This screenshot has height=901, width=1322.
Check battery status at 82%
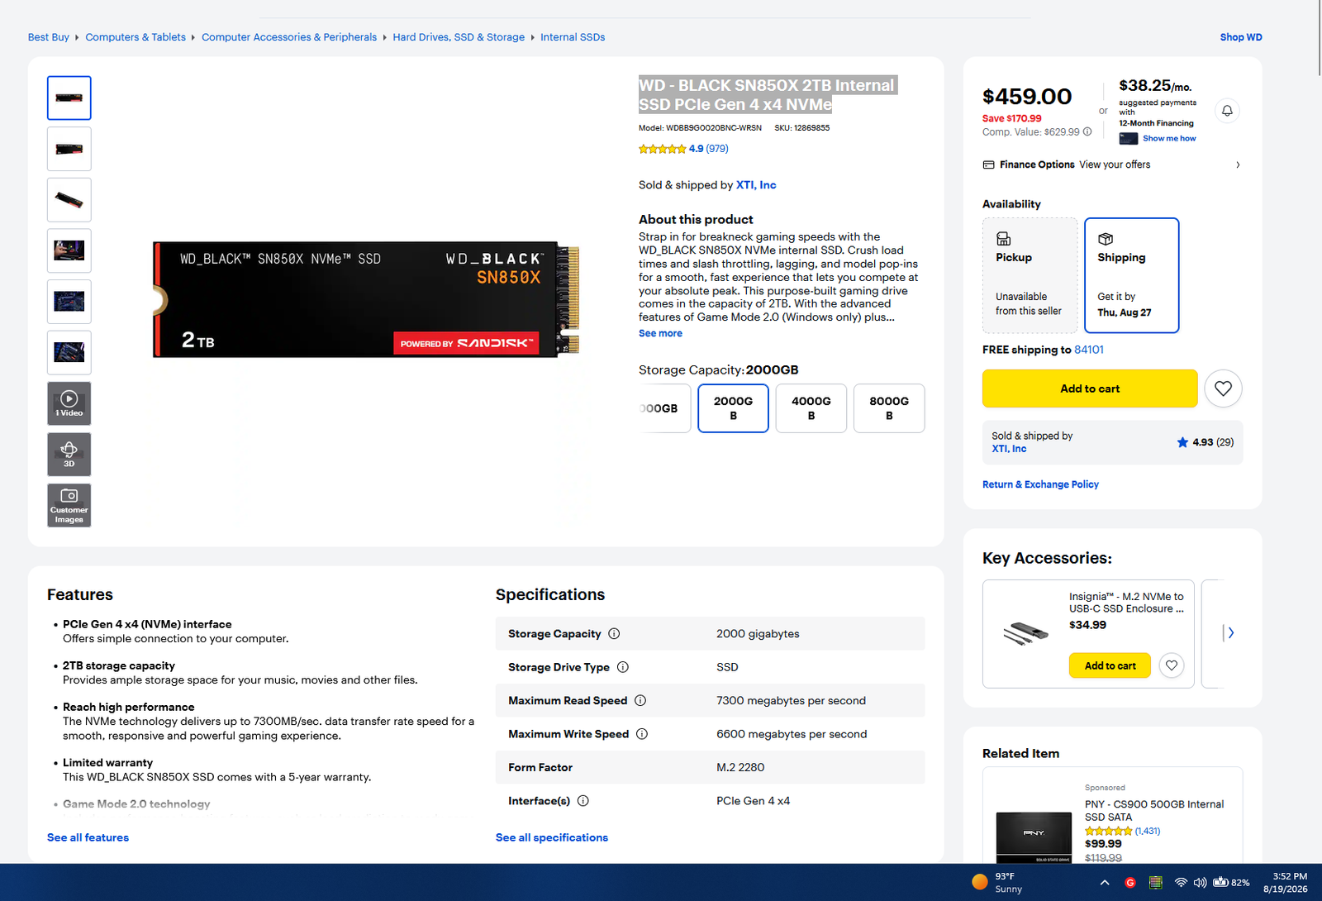click(1231, 883)
